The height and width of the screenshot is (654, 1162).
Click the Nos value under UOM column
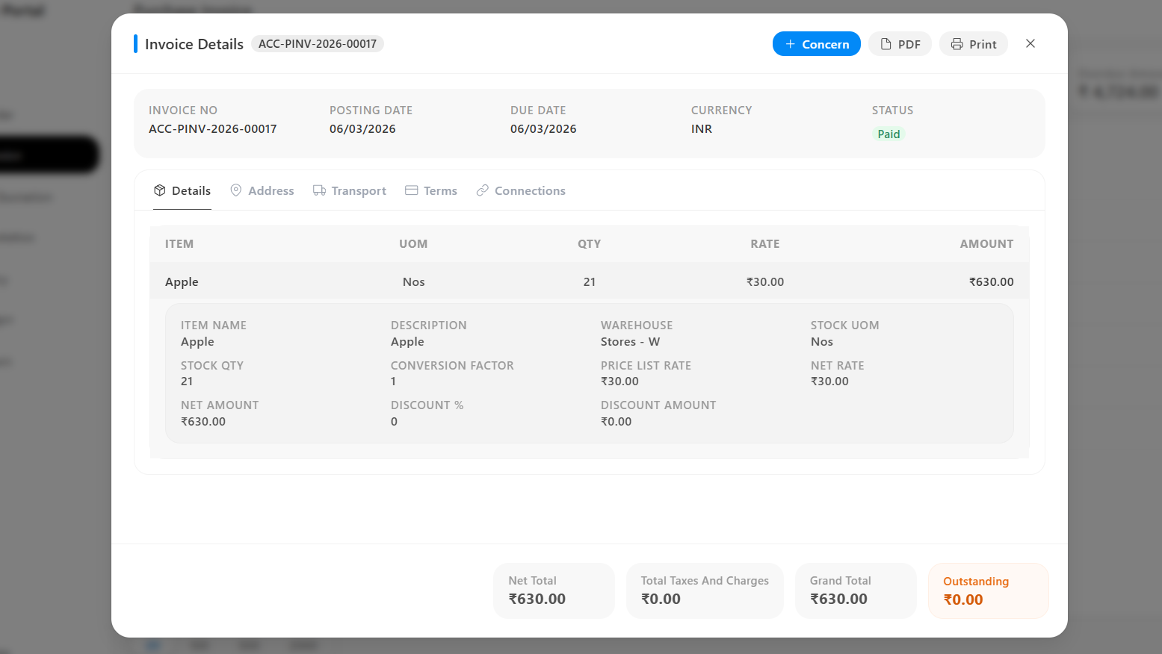pos(413,281)
